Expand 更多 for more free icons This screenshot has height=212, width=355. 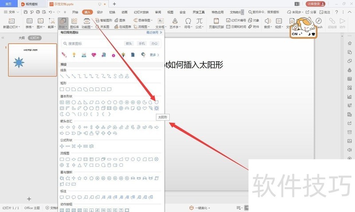154,55
